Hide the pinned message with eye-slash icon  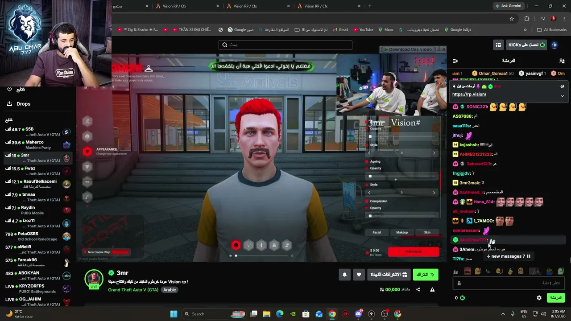click(562, 86)
